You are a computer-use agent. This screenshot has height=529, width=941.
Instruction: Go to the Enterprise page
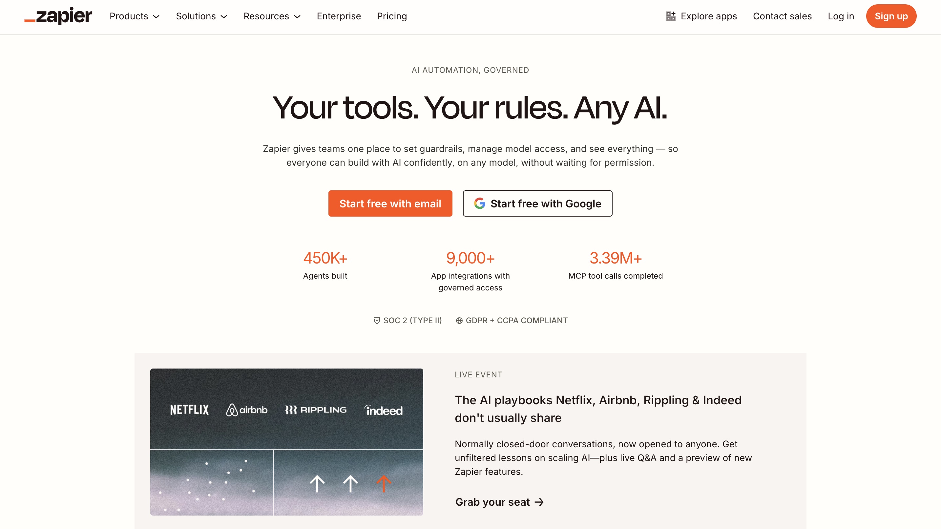[339, 16]
